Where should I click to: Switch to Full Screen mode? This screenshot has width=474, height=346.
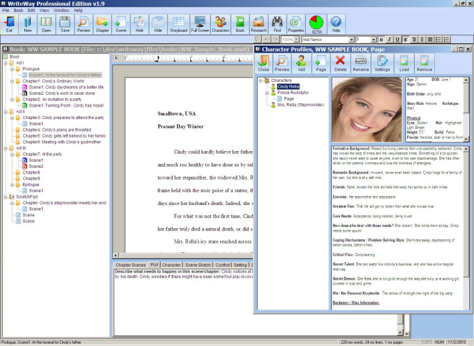[200, 24]
